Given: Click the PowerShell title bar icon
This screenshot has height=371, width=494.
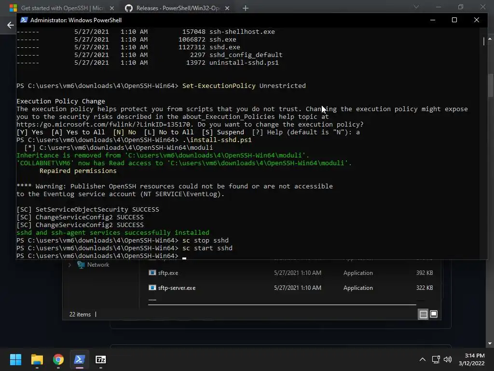Looking at the screenshot, I should coord(24,20).
